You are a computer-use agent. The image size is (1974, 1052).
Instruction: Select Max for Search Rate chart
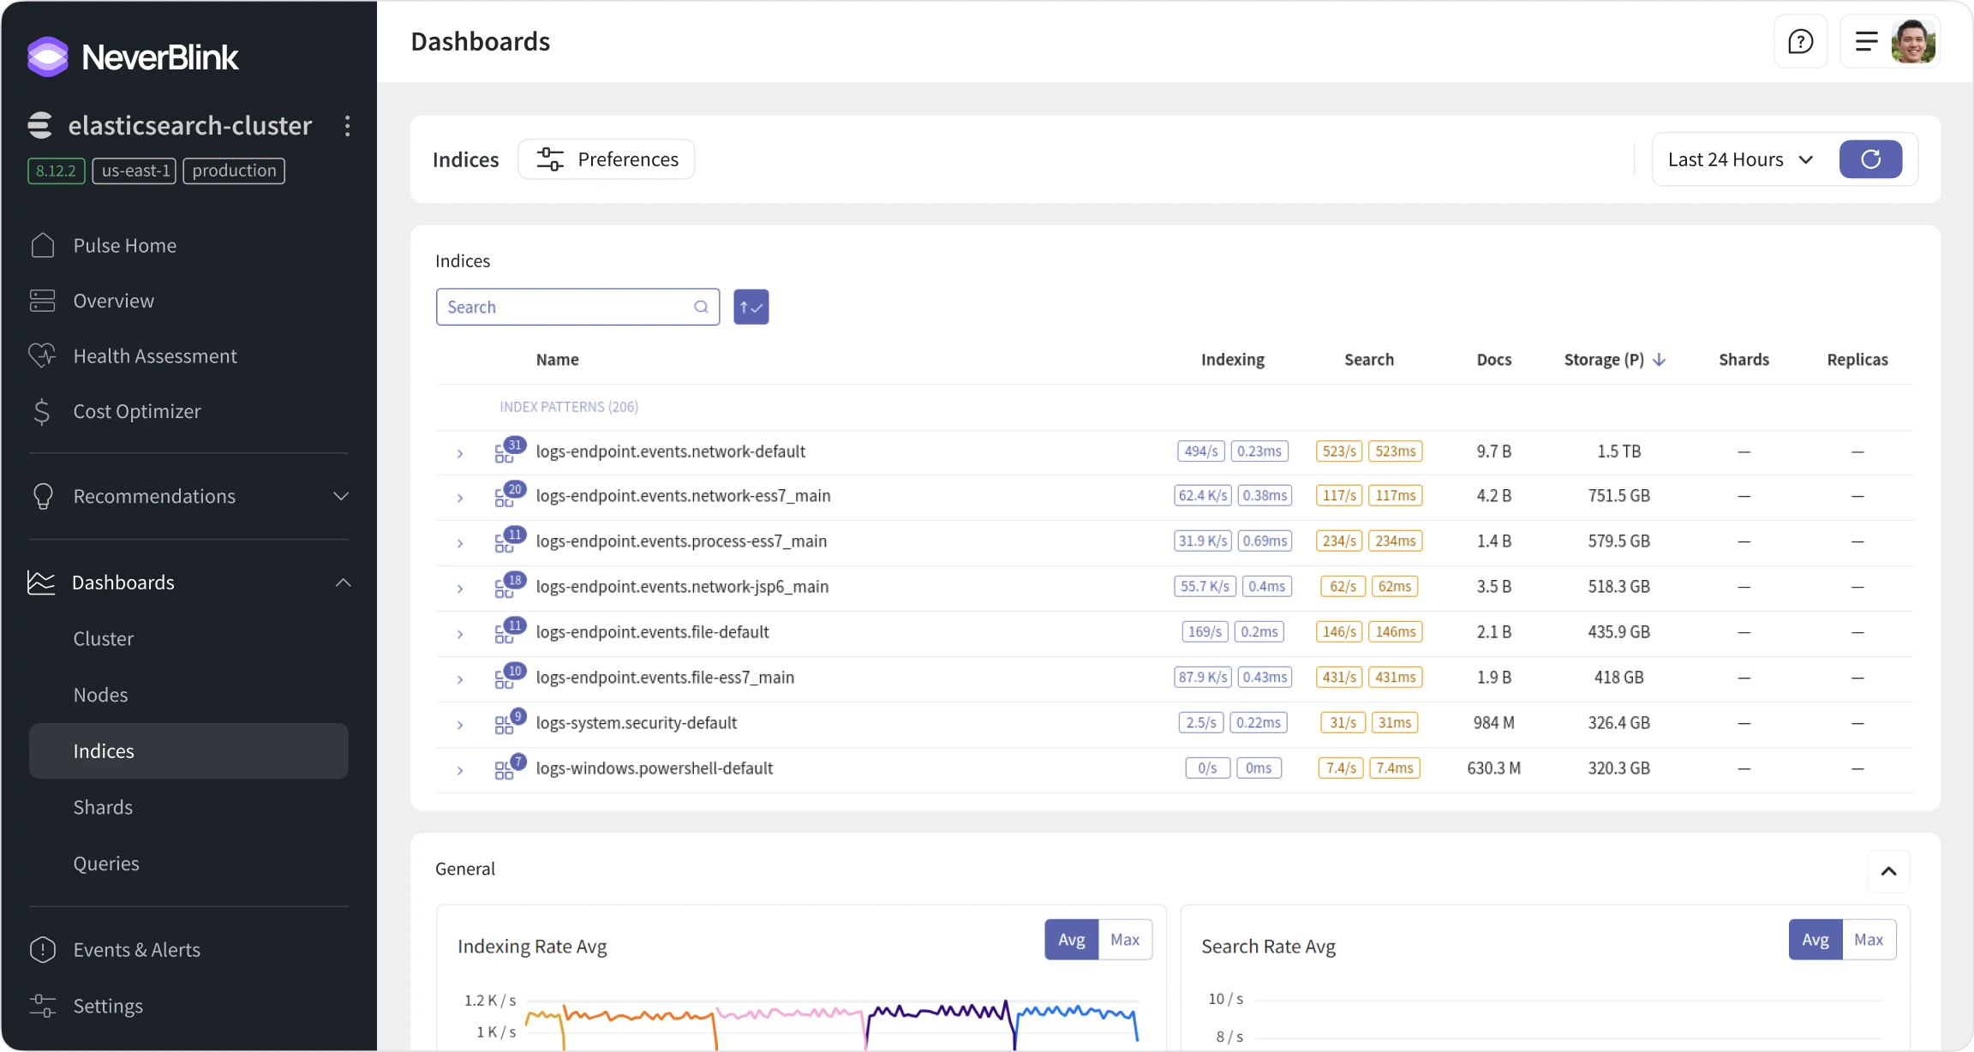tap(1869, 940)
